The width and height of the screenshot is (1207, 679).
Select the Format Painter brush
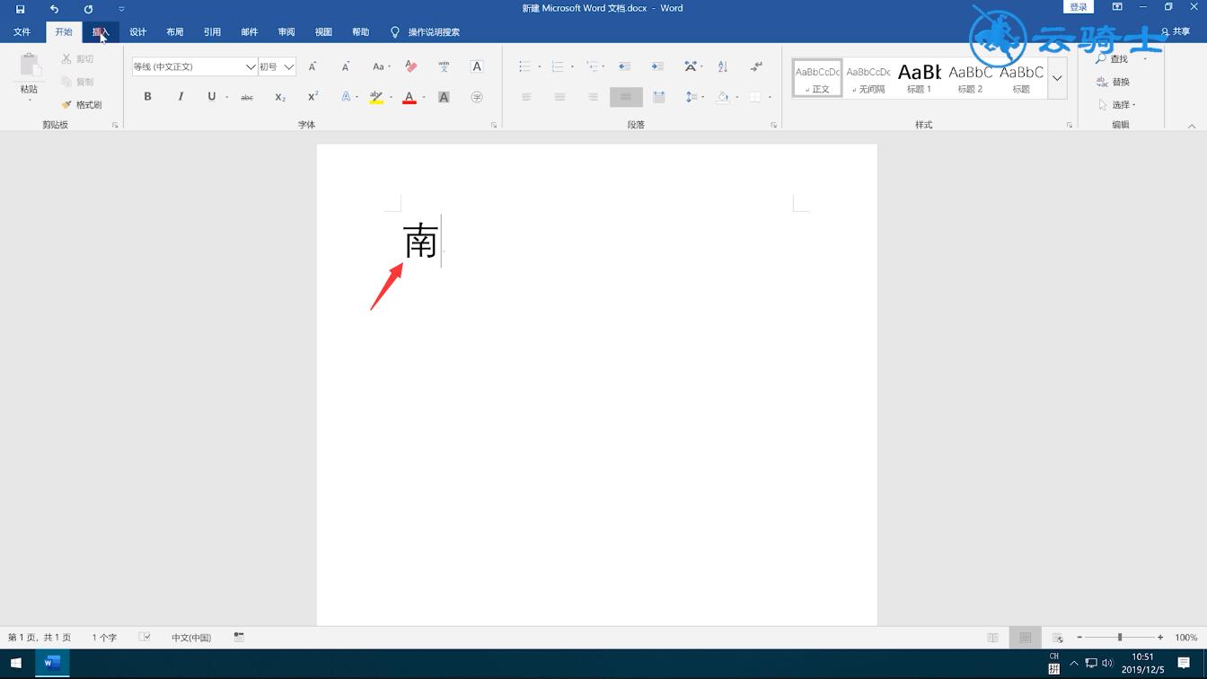point(82,104)
